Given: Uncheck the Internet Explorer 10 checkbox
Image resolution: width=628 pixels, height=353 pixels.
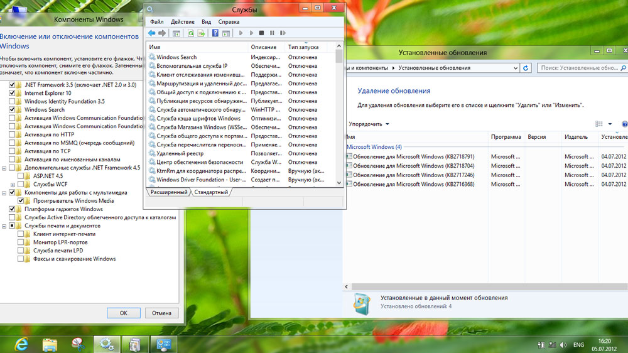Looking at the screenshot, I should tap(12, 93).
